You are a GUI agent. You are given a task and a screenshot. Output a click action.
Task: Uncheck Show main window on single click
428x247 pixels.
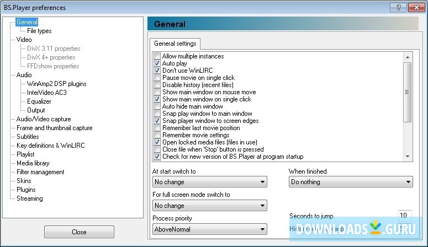pyautogui.click(x=157, y=99)
